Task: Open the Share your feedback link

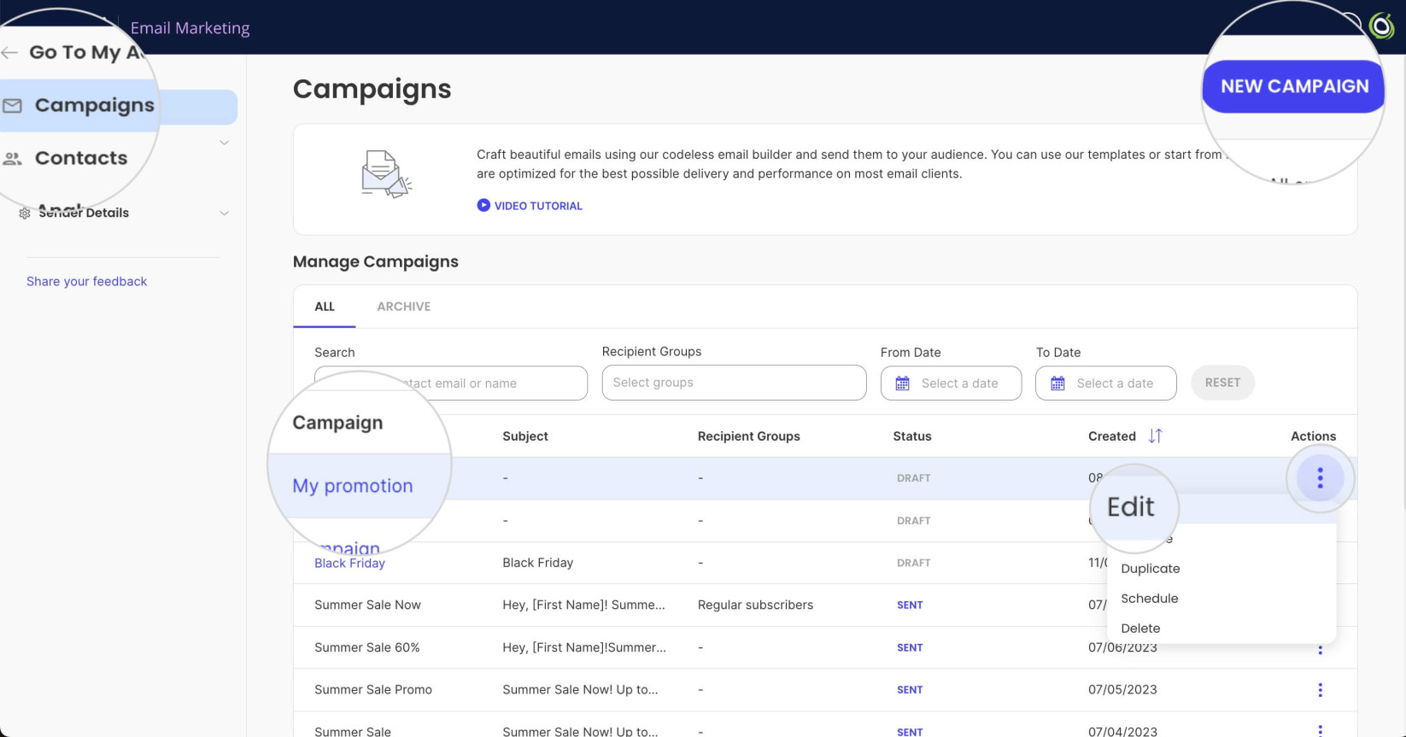Action: tap(86, 281)
